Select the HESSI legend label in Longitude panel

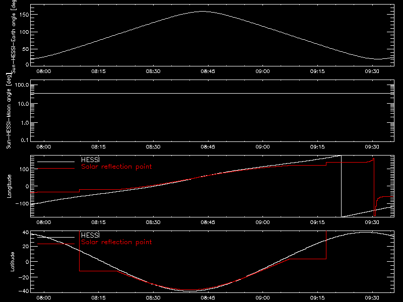tap(90, 160)
